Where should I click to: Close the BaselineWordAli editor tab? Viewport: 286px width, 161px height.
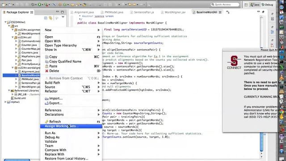(x=220, y=12)
